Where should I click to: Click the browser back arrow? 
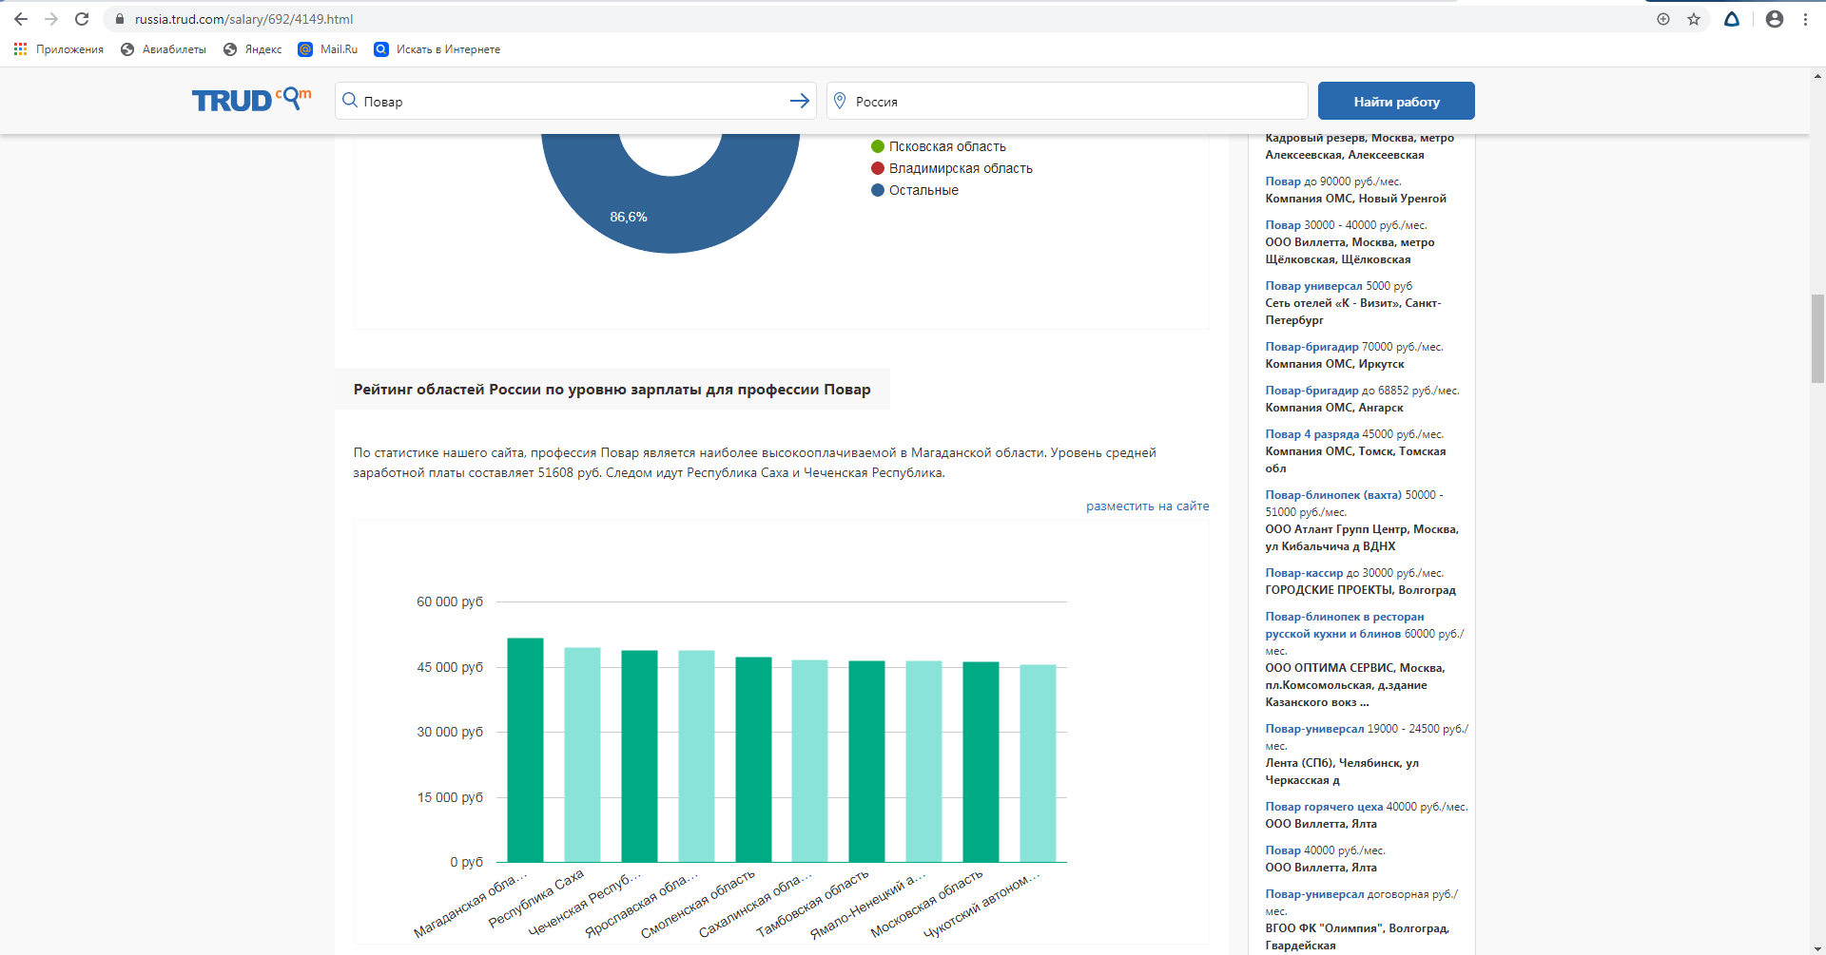(x=21, y=19)
